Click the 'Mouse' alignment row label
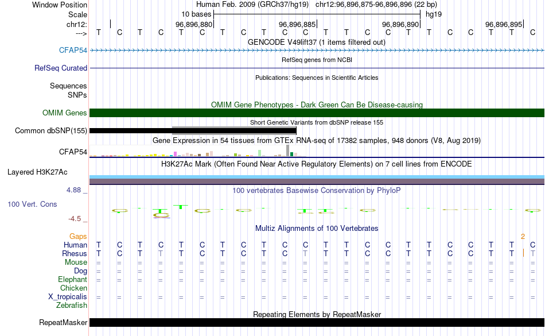545x336 pixels. [x=76, y=262]
